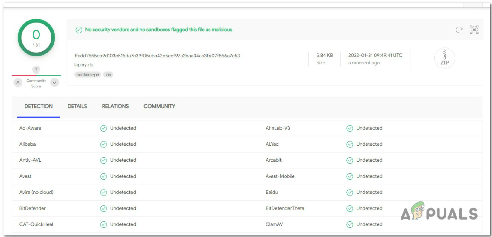This screenshot has width=492, height=237.
Task: Click the checkmark icon for ClamAV result
Action: (350, 224)
